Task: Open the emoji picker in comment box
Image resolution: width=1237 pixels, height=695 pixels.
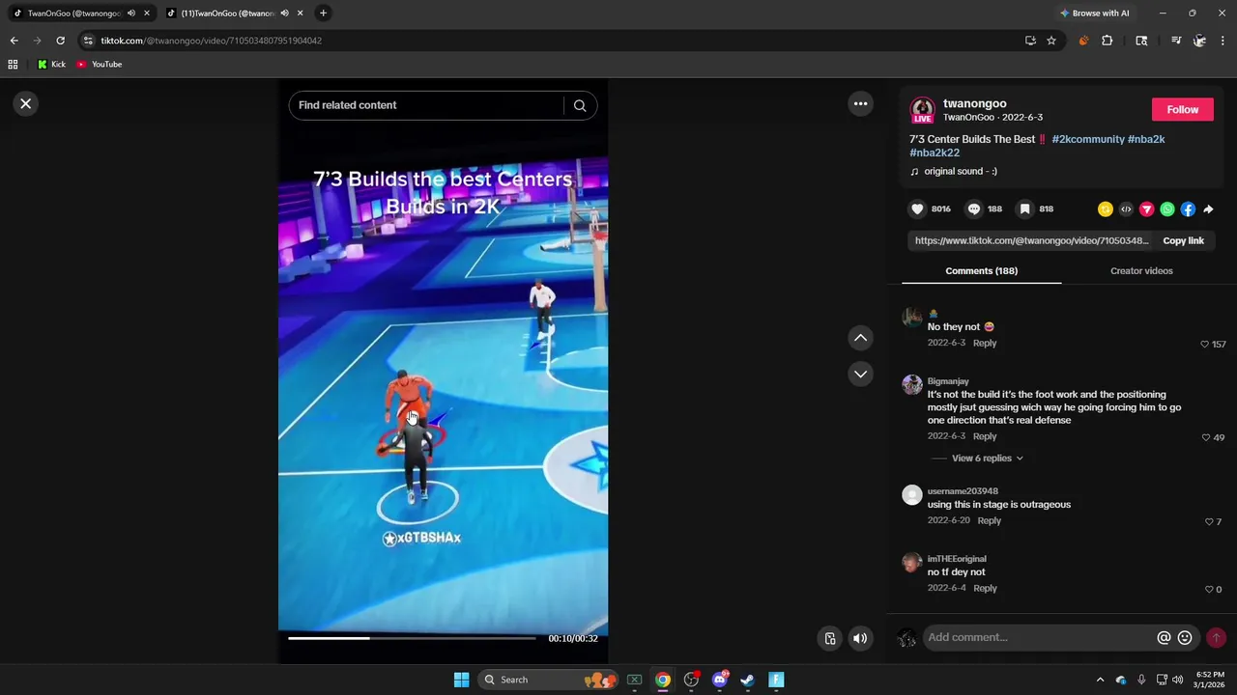Action: pos(1185,638)
